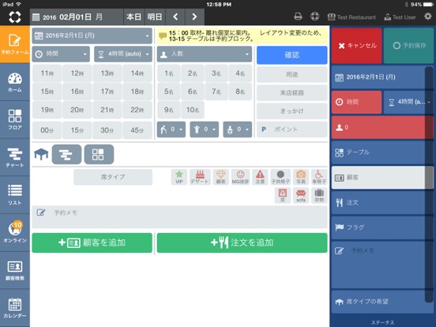Click the printer icon in top bar
Screen dimensions: 436x327
298,17
